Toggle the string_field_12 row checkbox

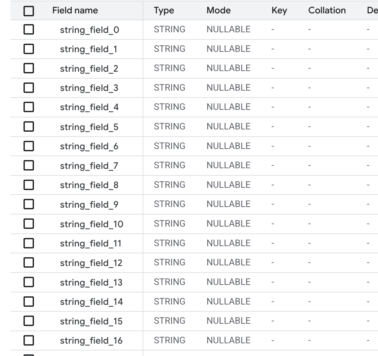29,262
